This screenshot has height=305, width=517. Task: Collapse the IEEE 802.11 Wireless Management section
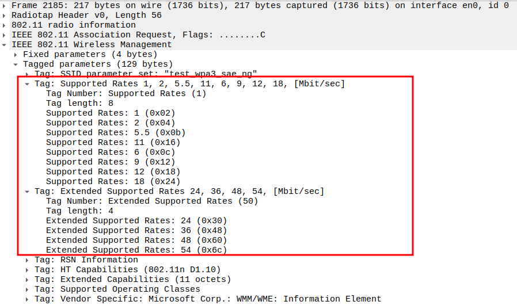[x=5, y=45]
